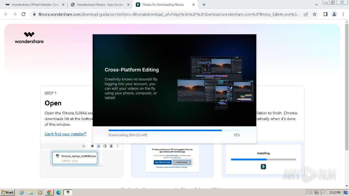The image size is (349, 196).
Task: Click the Cross-Platform Editing heading
Action: [x=132, y=70]
